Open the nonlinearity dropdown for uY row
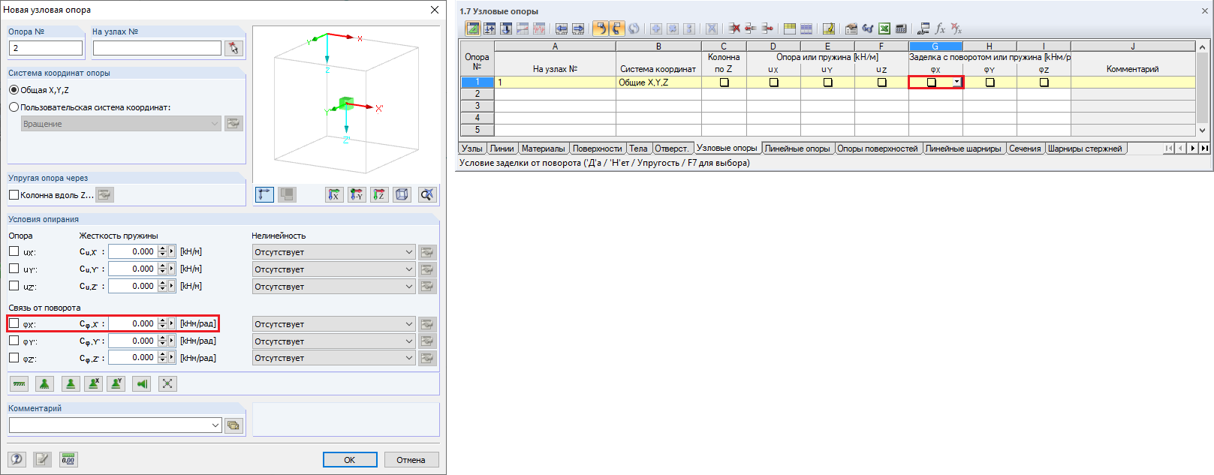This screenshot has height=475, width=1214. [x=334, y=269]
